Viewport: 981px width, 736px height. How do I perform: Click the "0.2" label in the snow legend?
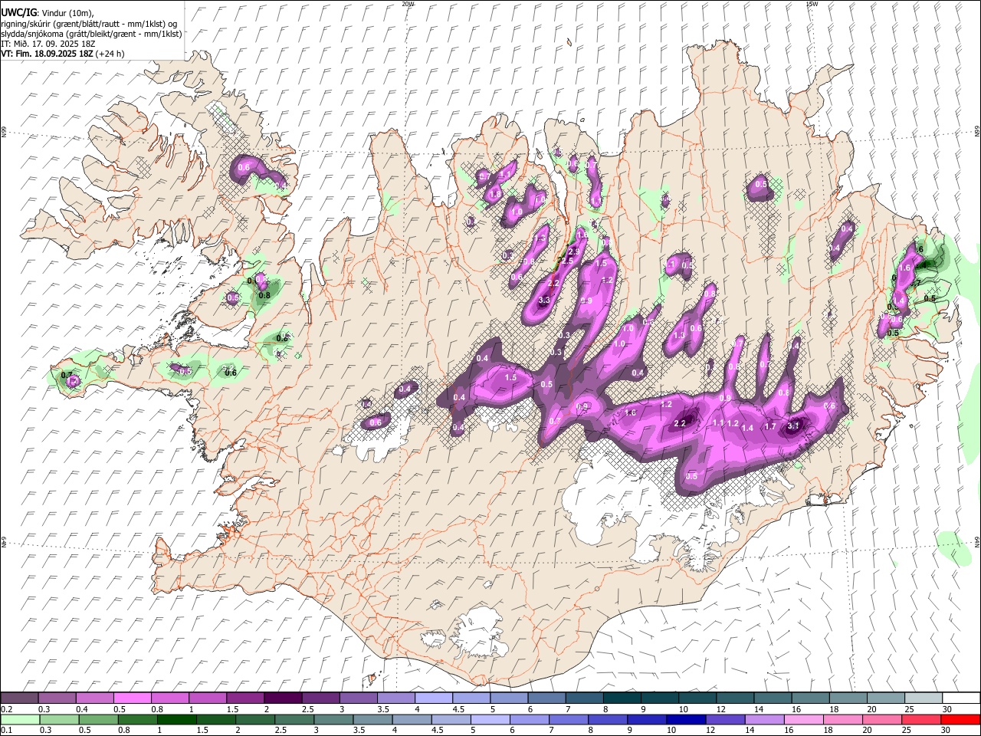[x=6, y=709]
